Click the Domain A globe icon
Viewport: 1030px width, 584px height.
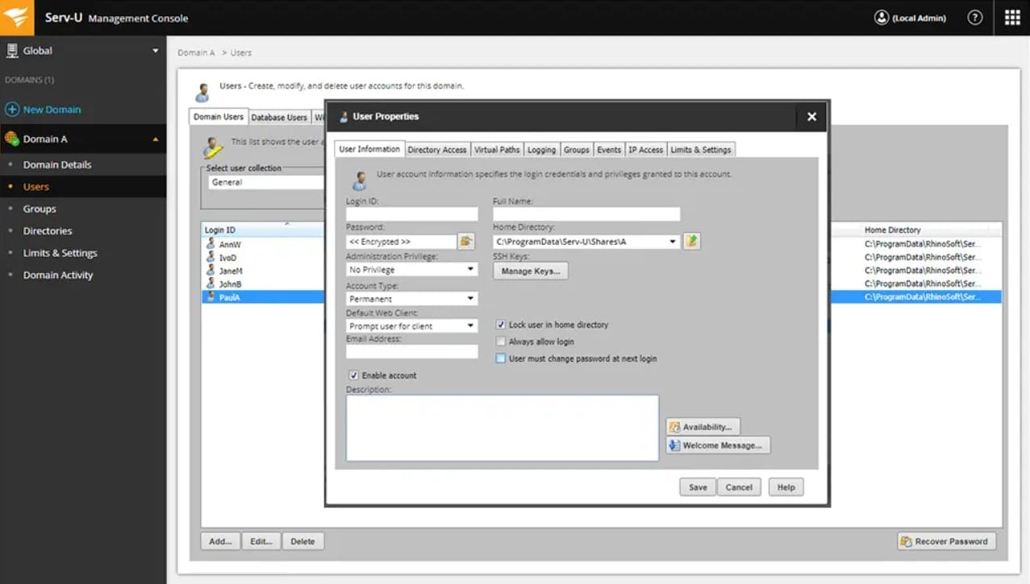point(12,139)
